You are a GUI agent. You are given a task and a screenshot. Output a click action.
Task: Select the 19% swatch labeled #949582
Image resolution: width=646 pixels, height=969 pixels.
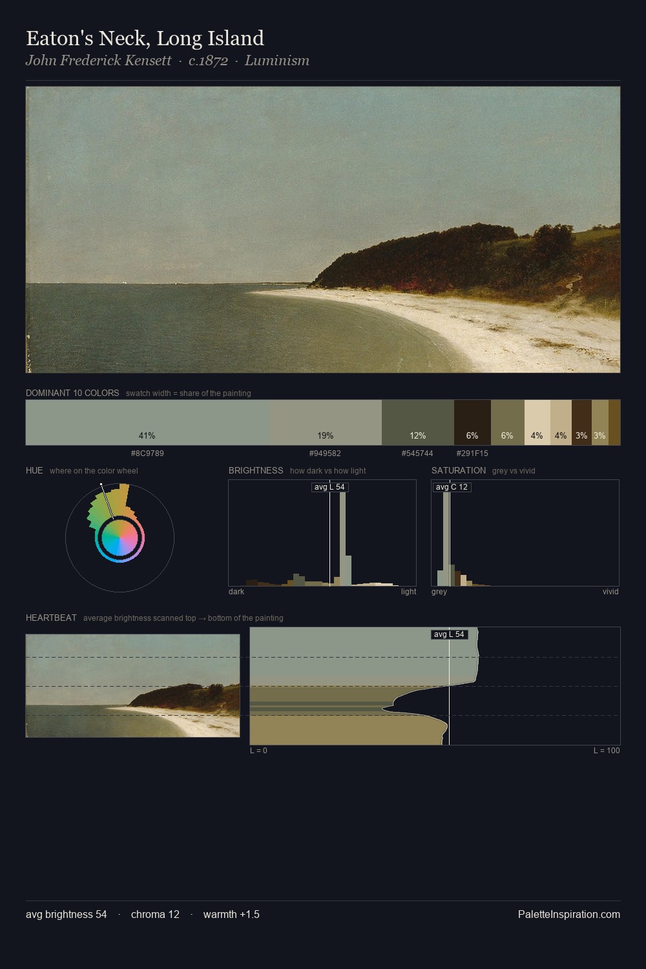(x=325, y=422)
